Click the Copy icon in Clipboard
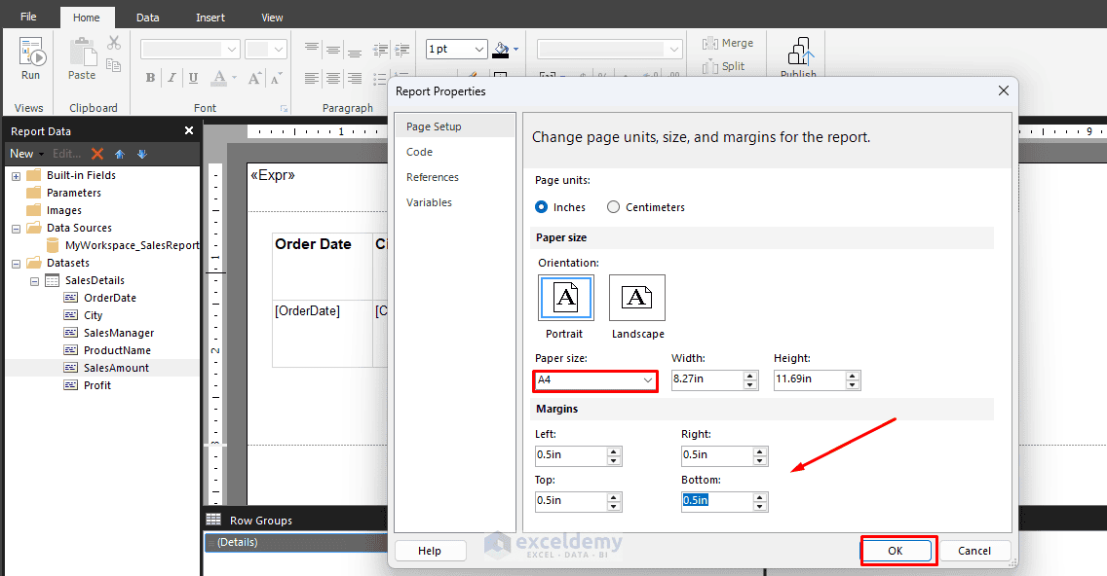The image size is (1107, 576). tap(114, 65)
